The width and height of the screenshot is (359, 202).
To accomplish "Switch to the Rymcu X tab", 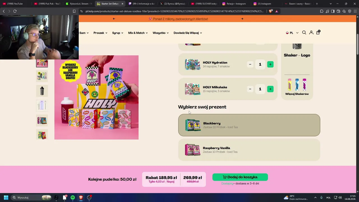I will click(173, 4).
